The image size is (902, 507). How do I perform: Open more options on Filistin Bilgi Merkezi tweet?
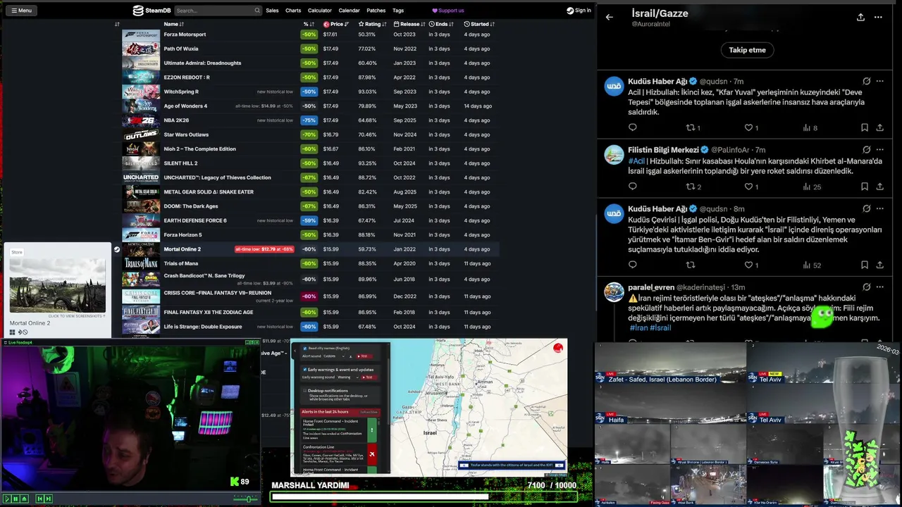click(x=879, y=150)
